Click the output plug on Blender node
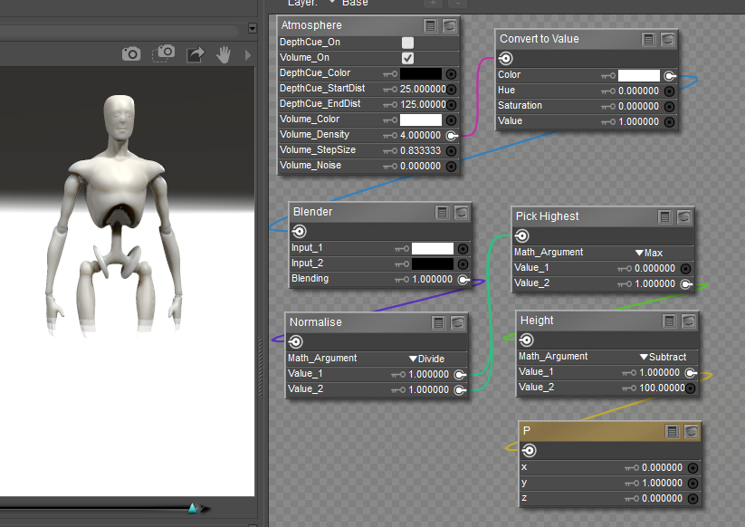 [300, 231]
